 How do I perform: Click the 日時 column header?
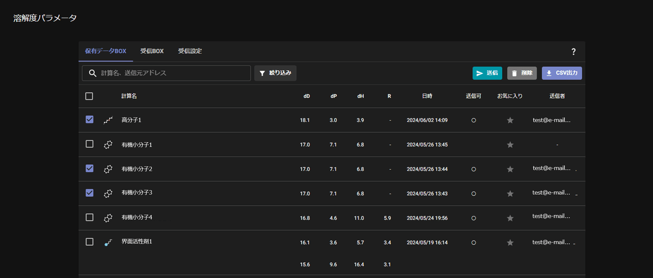point(427,96)
